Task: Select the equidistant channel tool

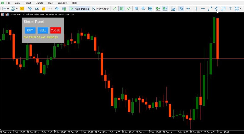Action: pyautogui.click(x=217, y=9)
